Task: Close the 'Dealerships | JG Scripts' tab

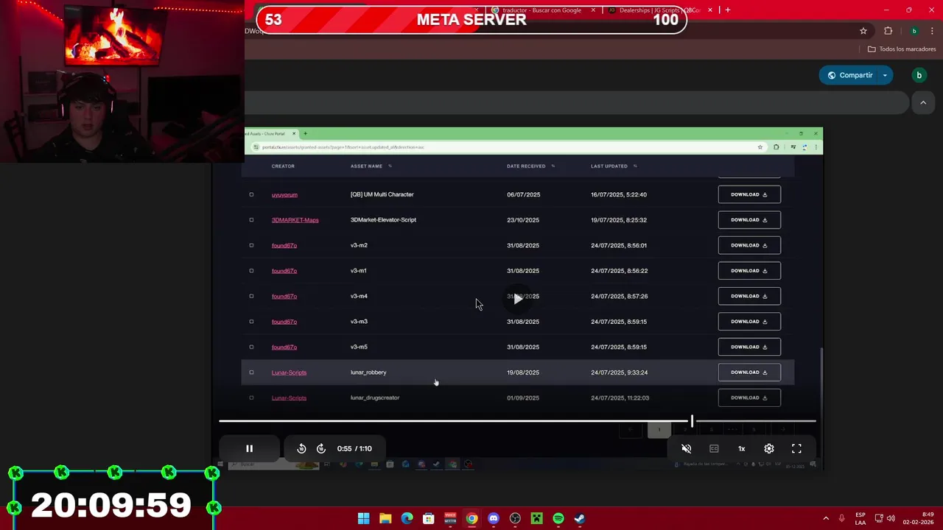Action: (710, 10)
